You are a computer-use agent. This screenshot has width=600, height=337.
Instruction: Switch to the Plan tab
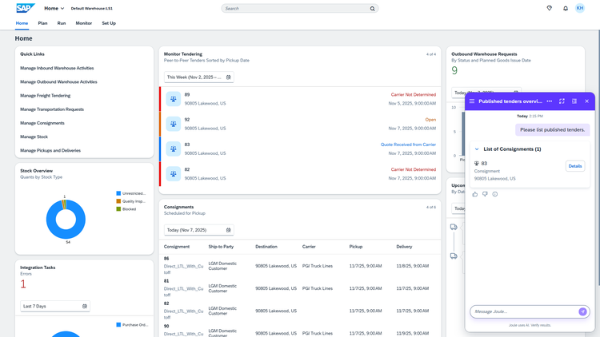[42, 23]
